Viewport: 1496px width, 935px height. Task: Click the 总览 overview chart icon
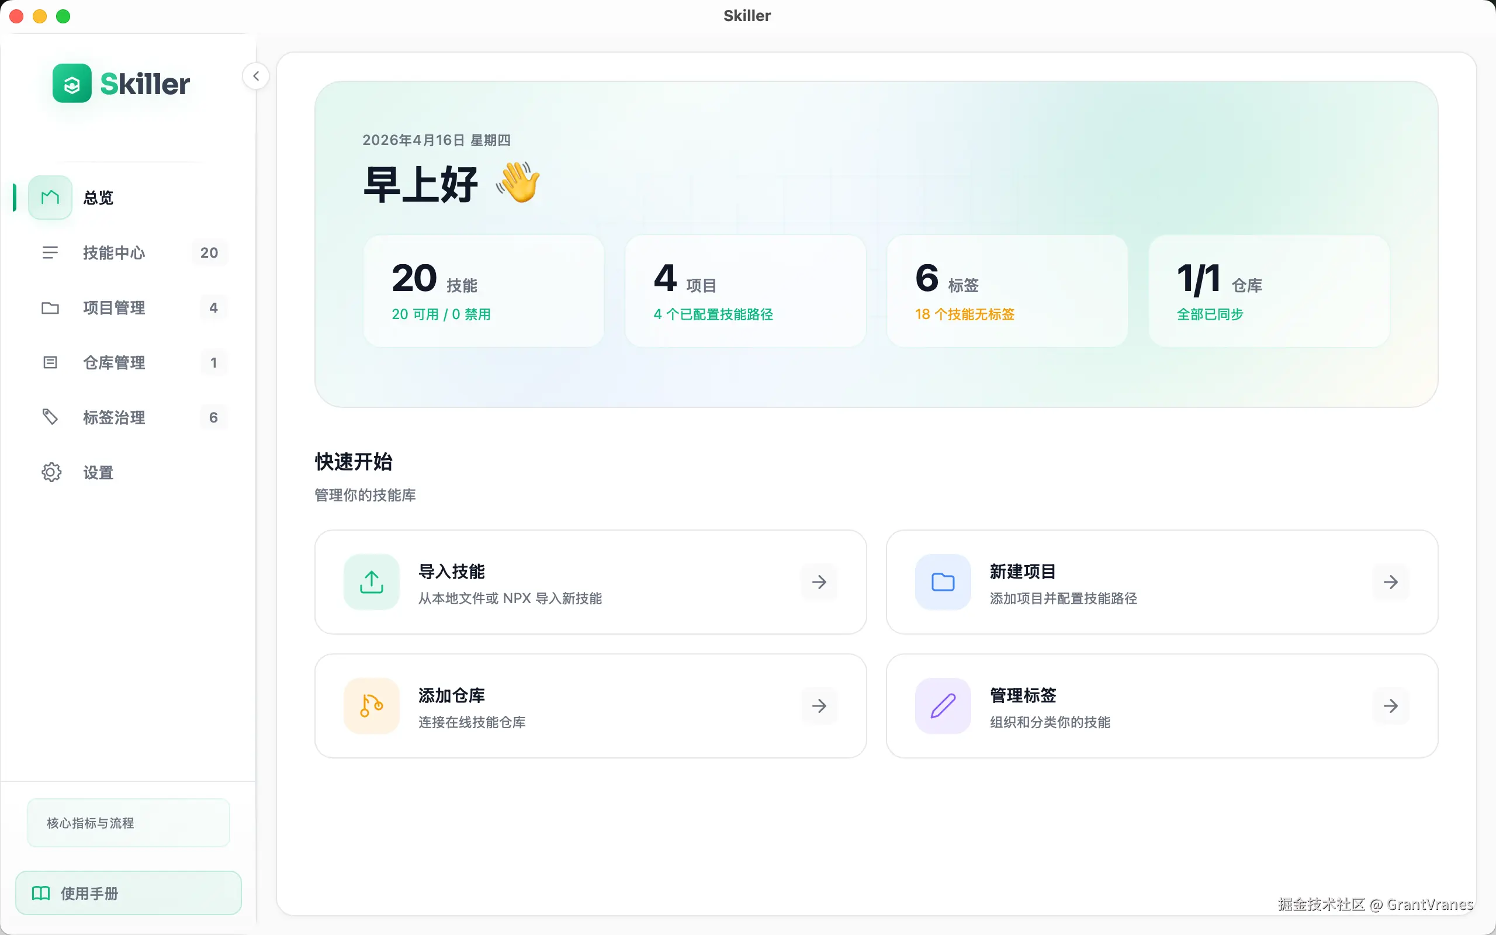pyautogui.click(x=50, y=198)
